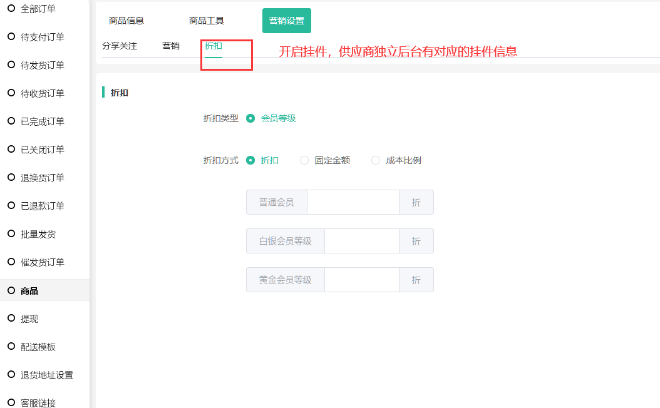
Task: Open 提现 in the sidebar
Action: pyautogui.click(x=29, y=319)
